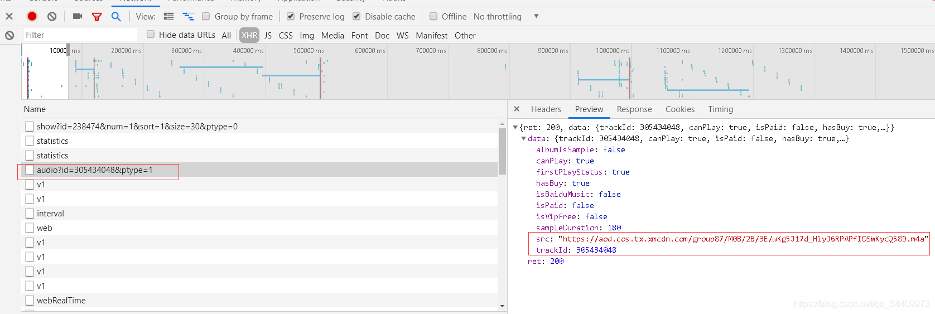Open the Preview tab
Image resolution: width=935 pixels, height=314 pixels.
click(589, 109)
